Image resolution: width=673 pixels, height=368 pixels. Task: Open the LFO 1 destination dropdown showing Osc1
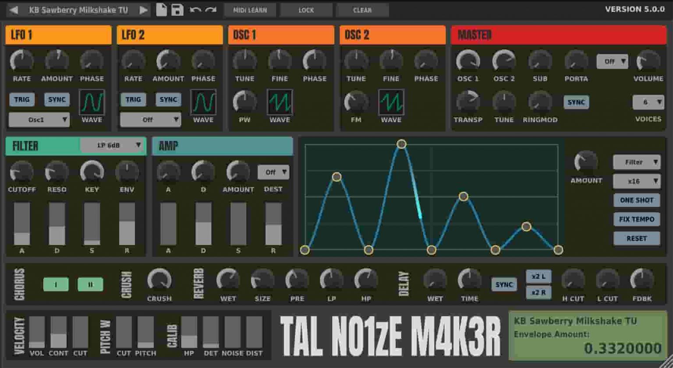tap(39, 119)
